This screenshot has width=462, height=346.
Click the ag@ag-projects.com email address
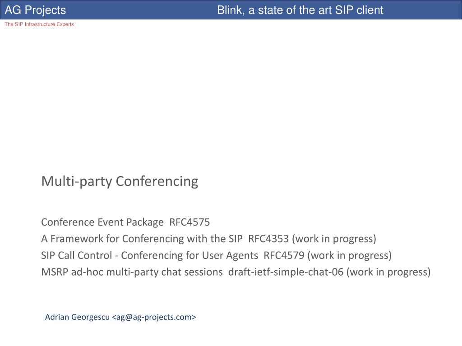[154, 317]
